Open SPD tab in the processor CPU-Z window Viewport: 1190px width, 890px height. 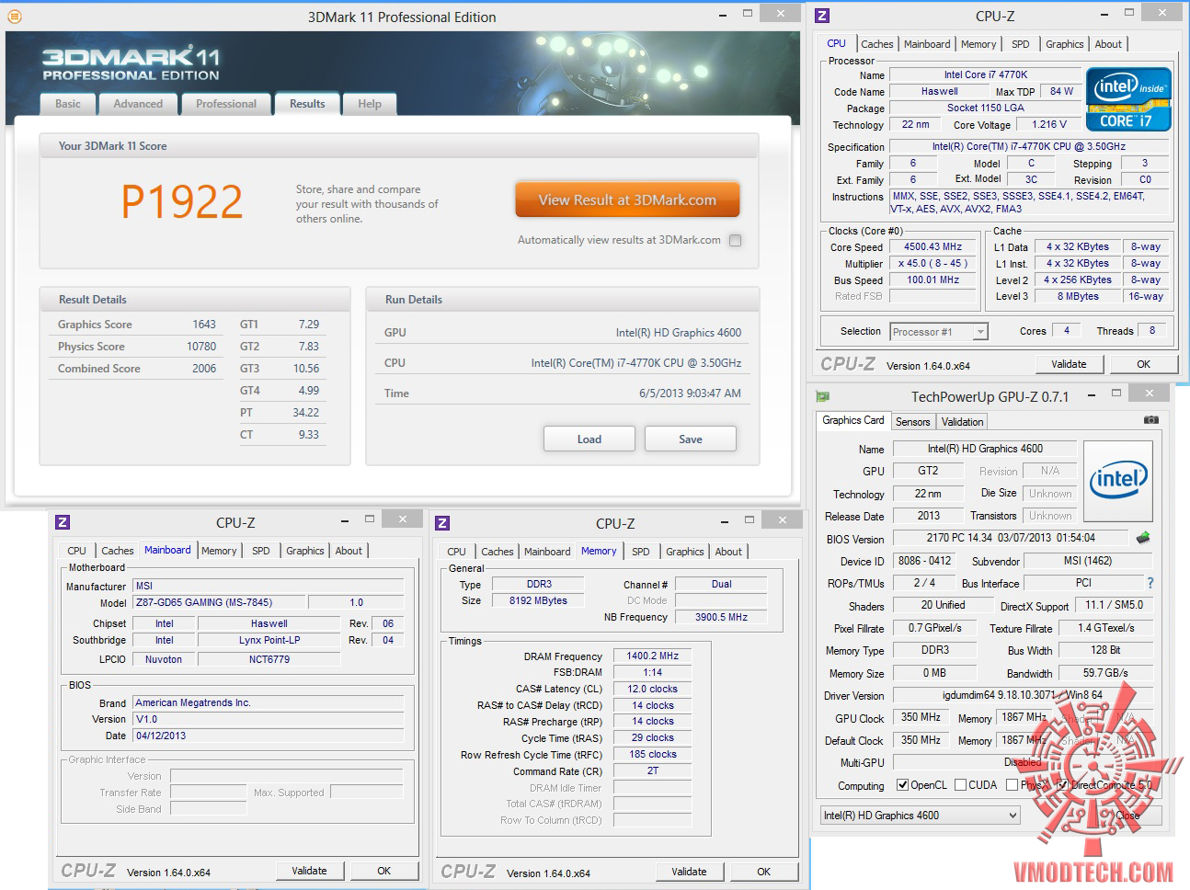point(1021,44)
